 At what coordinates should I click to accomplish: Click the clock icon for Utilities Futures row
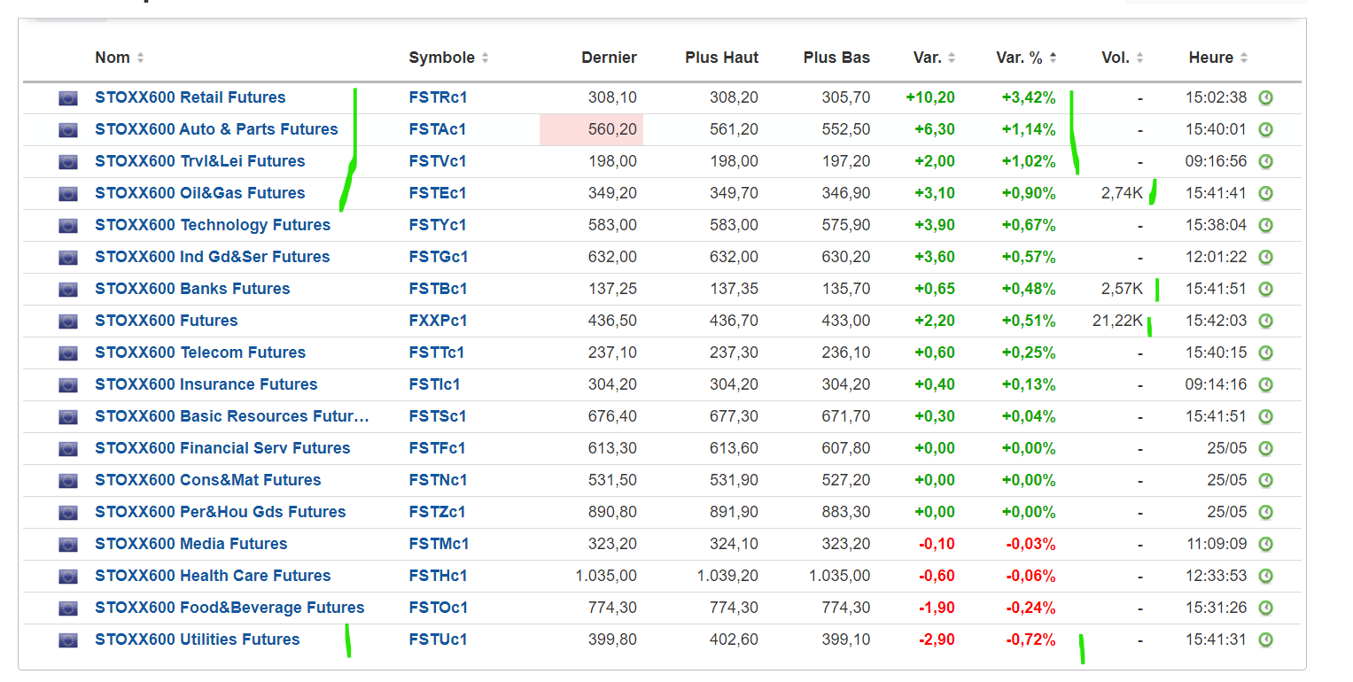coord(1265,639)
